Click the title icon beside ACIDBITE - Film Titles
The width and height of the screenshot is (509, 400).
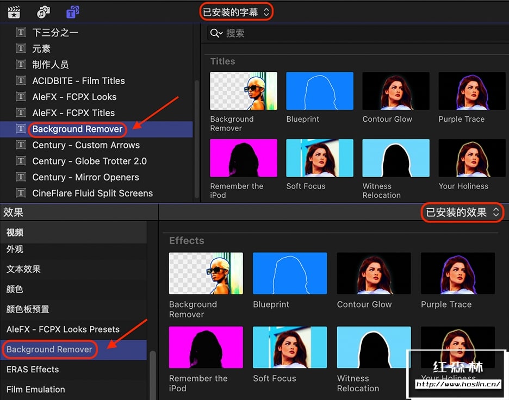click(x=21, y=80)
